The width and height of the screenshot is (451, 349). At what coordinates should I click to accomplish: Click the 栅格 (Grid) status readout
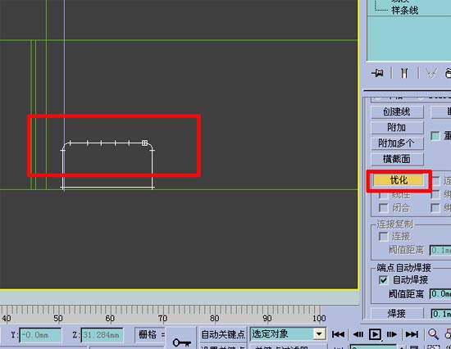[x=150, y=334]
